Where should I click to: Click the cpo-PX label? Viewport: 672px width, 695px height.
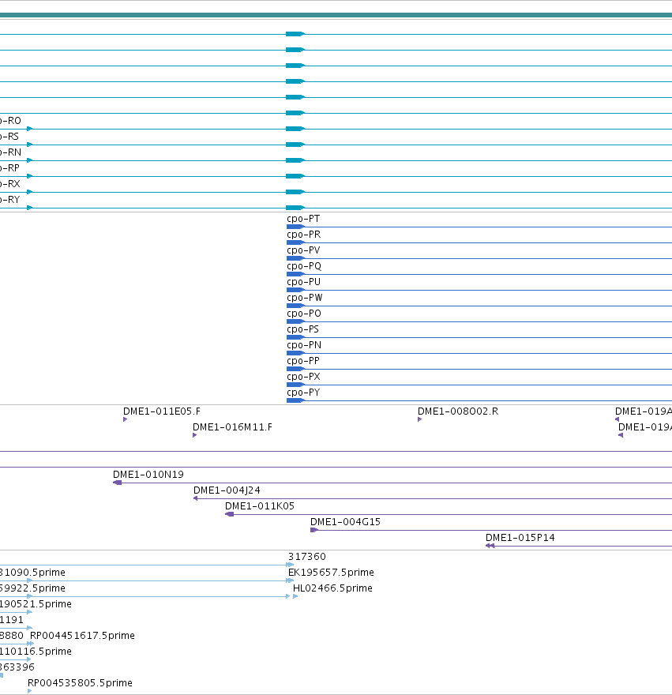click(304, 377)
